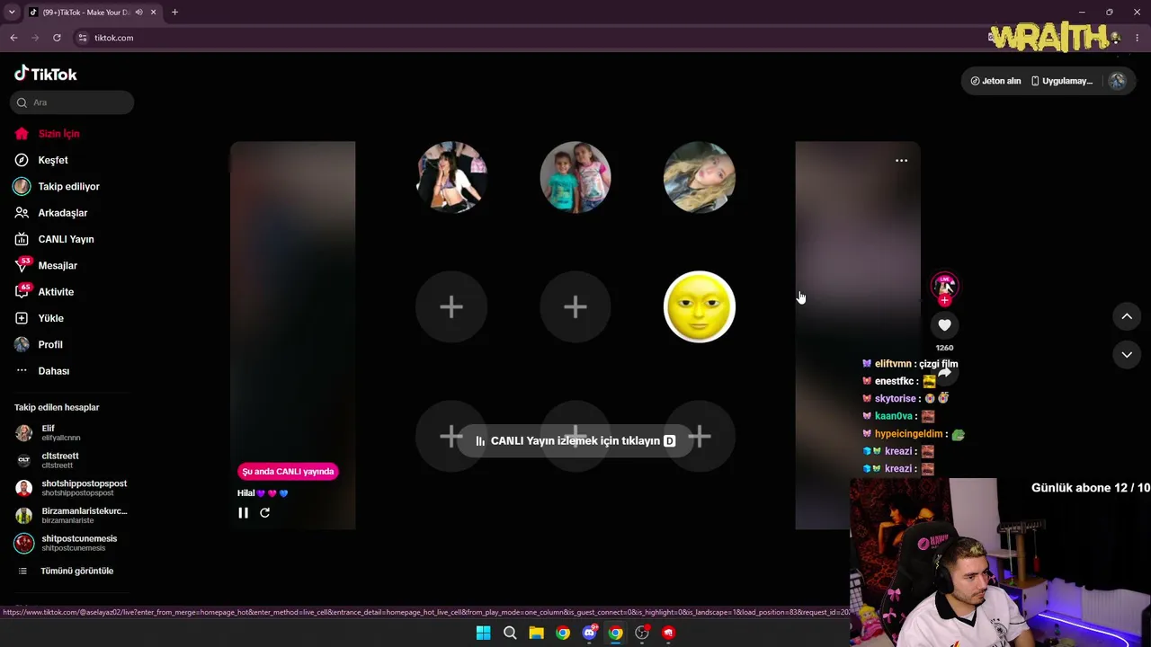The height and width of the screenshot is (647, 1151).
Task: Open Mesajlar with 53 unread badge
Action: coord(58,266)
